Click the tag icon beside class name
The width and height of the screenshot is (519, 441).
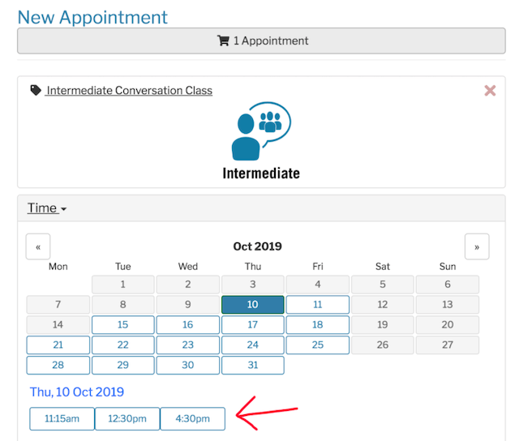click(x=36, y=91)
